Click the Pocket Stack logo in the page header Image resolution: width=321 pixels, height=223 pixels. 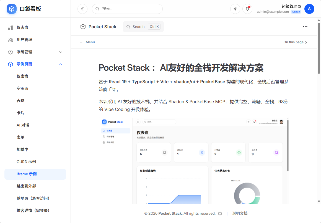[x=83, y=27]
